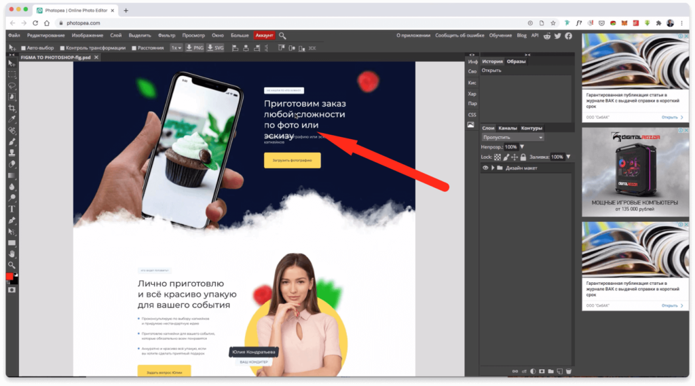Open the Пропустить blend mode dropdown
Image resolution: width=695 pixels, height=386 pixels.
513,137
